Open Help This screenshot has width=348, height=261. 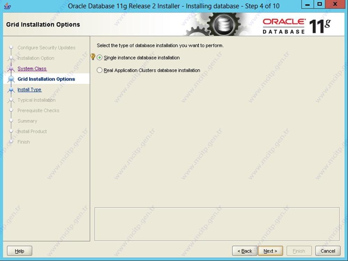pos(20,251)
